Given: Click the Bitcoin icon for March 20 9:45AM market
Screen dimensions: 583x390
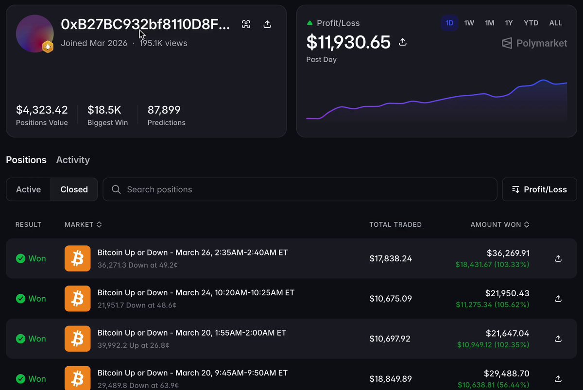Looking at the screenshot, I should pos(78,378).
